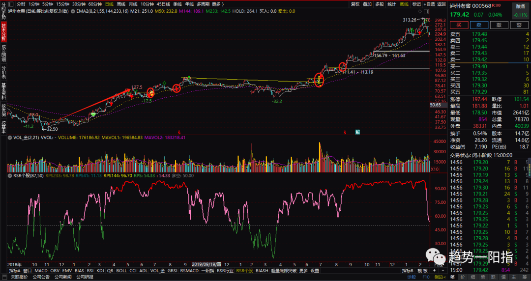531x281 pixels.
Task: Open indicator 设置 settings
Action: pos(315,271)
